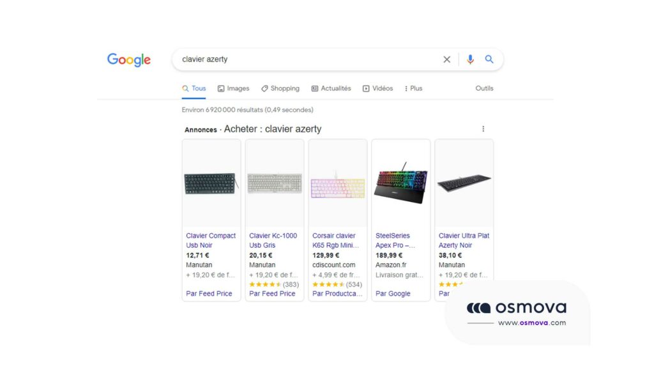Open the Shopping tab

(x=284, y=88)
